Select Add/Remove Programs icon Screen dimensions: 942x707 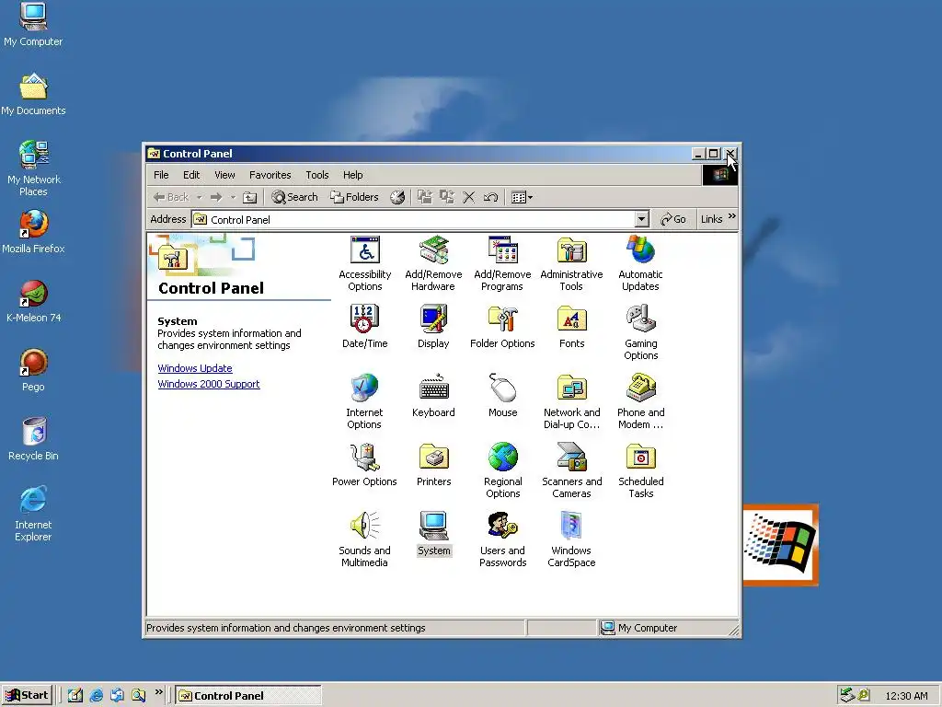tap(502, 263)
